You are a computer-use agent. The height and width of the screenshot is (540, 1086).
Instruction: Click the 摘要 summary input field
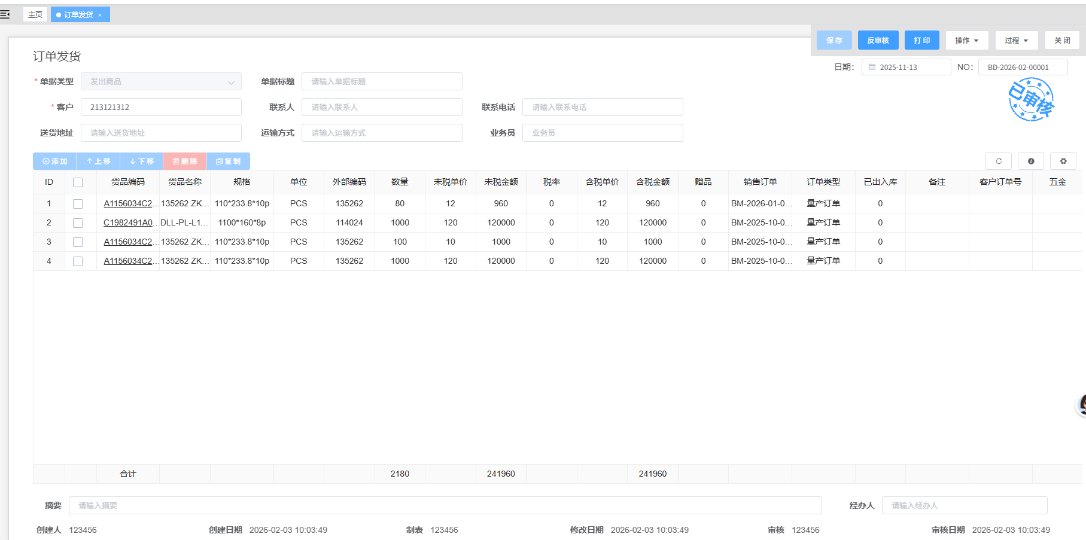point(445,505)
